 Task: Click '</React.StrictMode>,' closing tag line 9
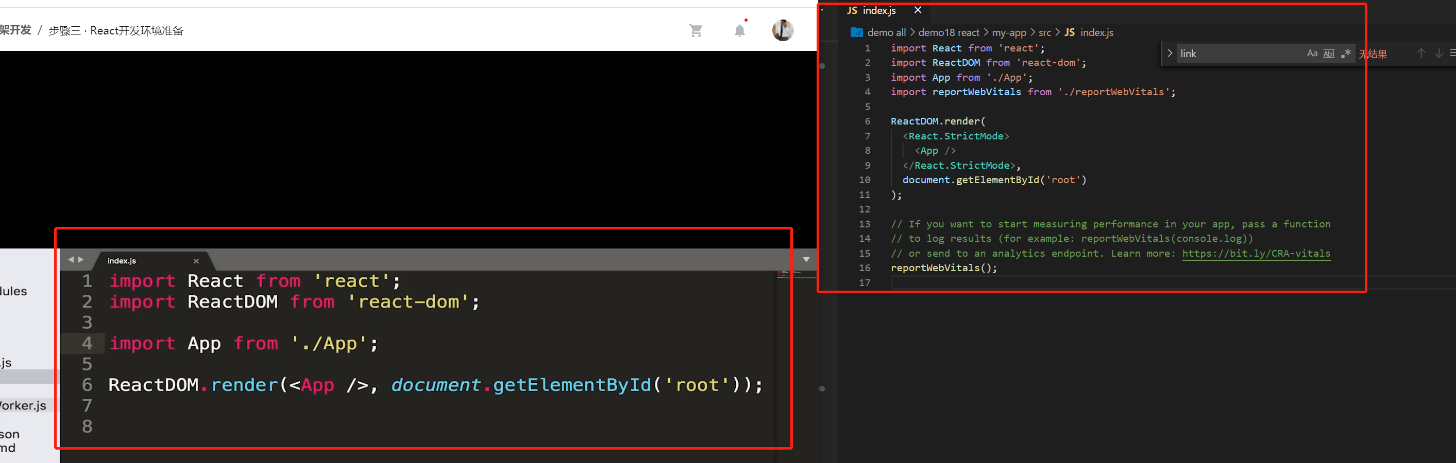(961, 166)
